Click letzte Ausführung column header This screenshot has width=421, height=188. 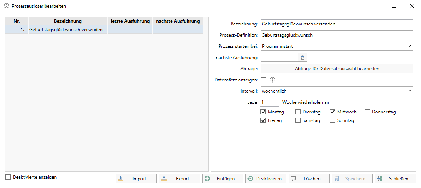pyautogui.click(x=130, y=21)
